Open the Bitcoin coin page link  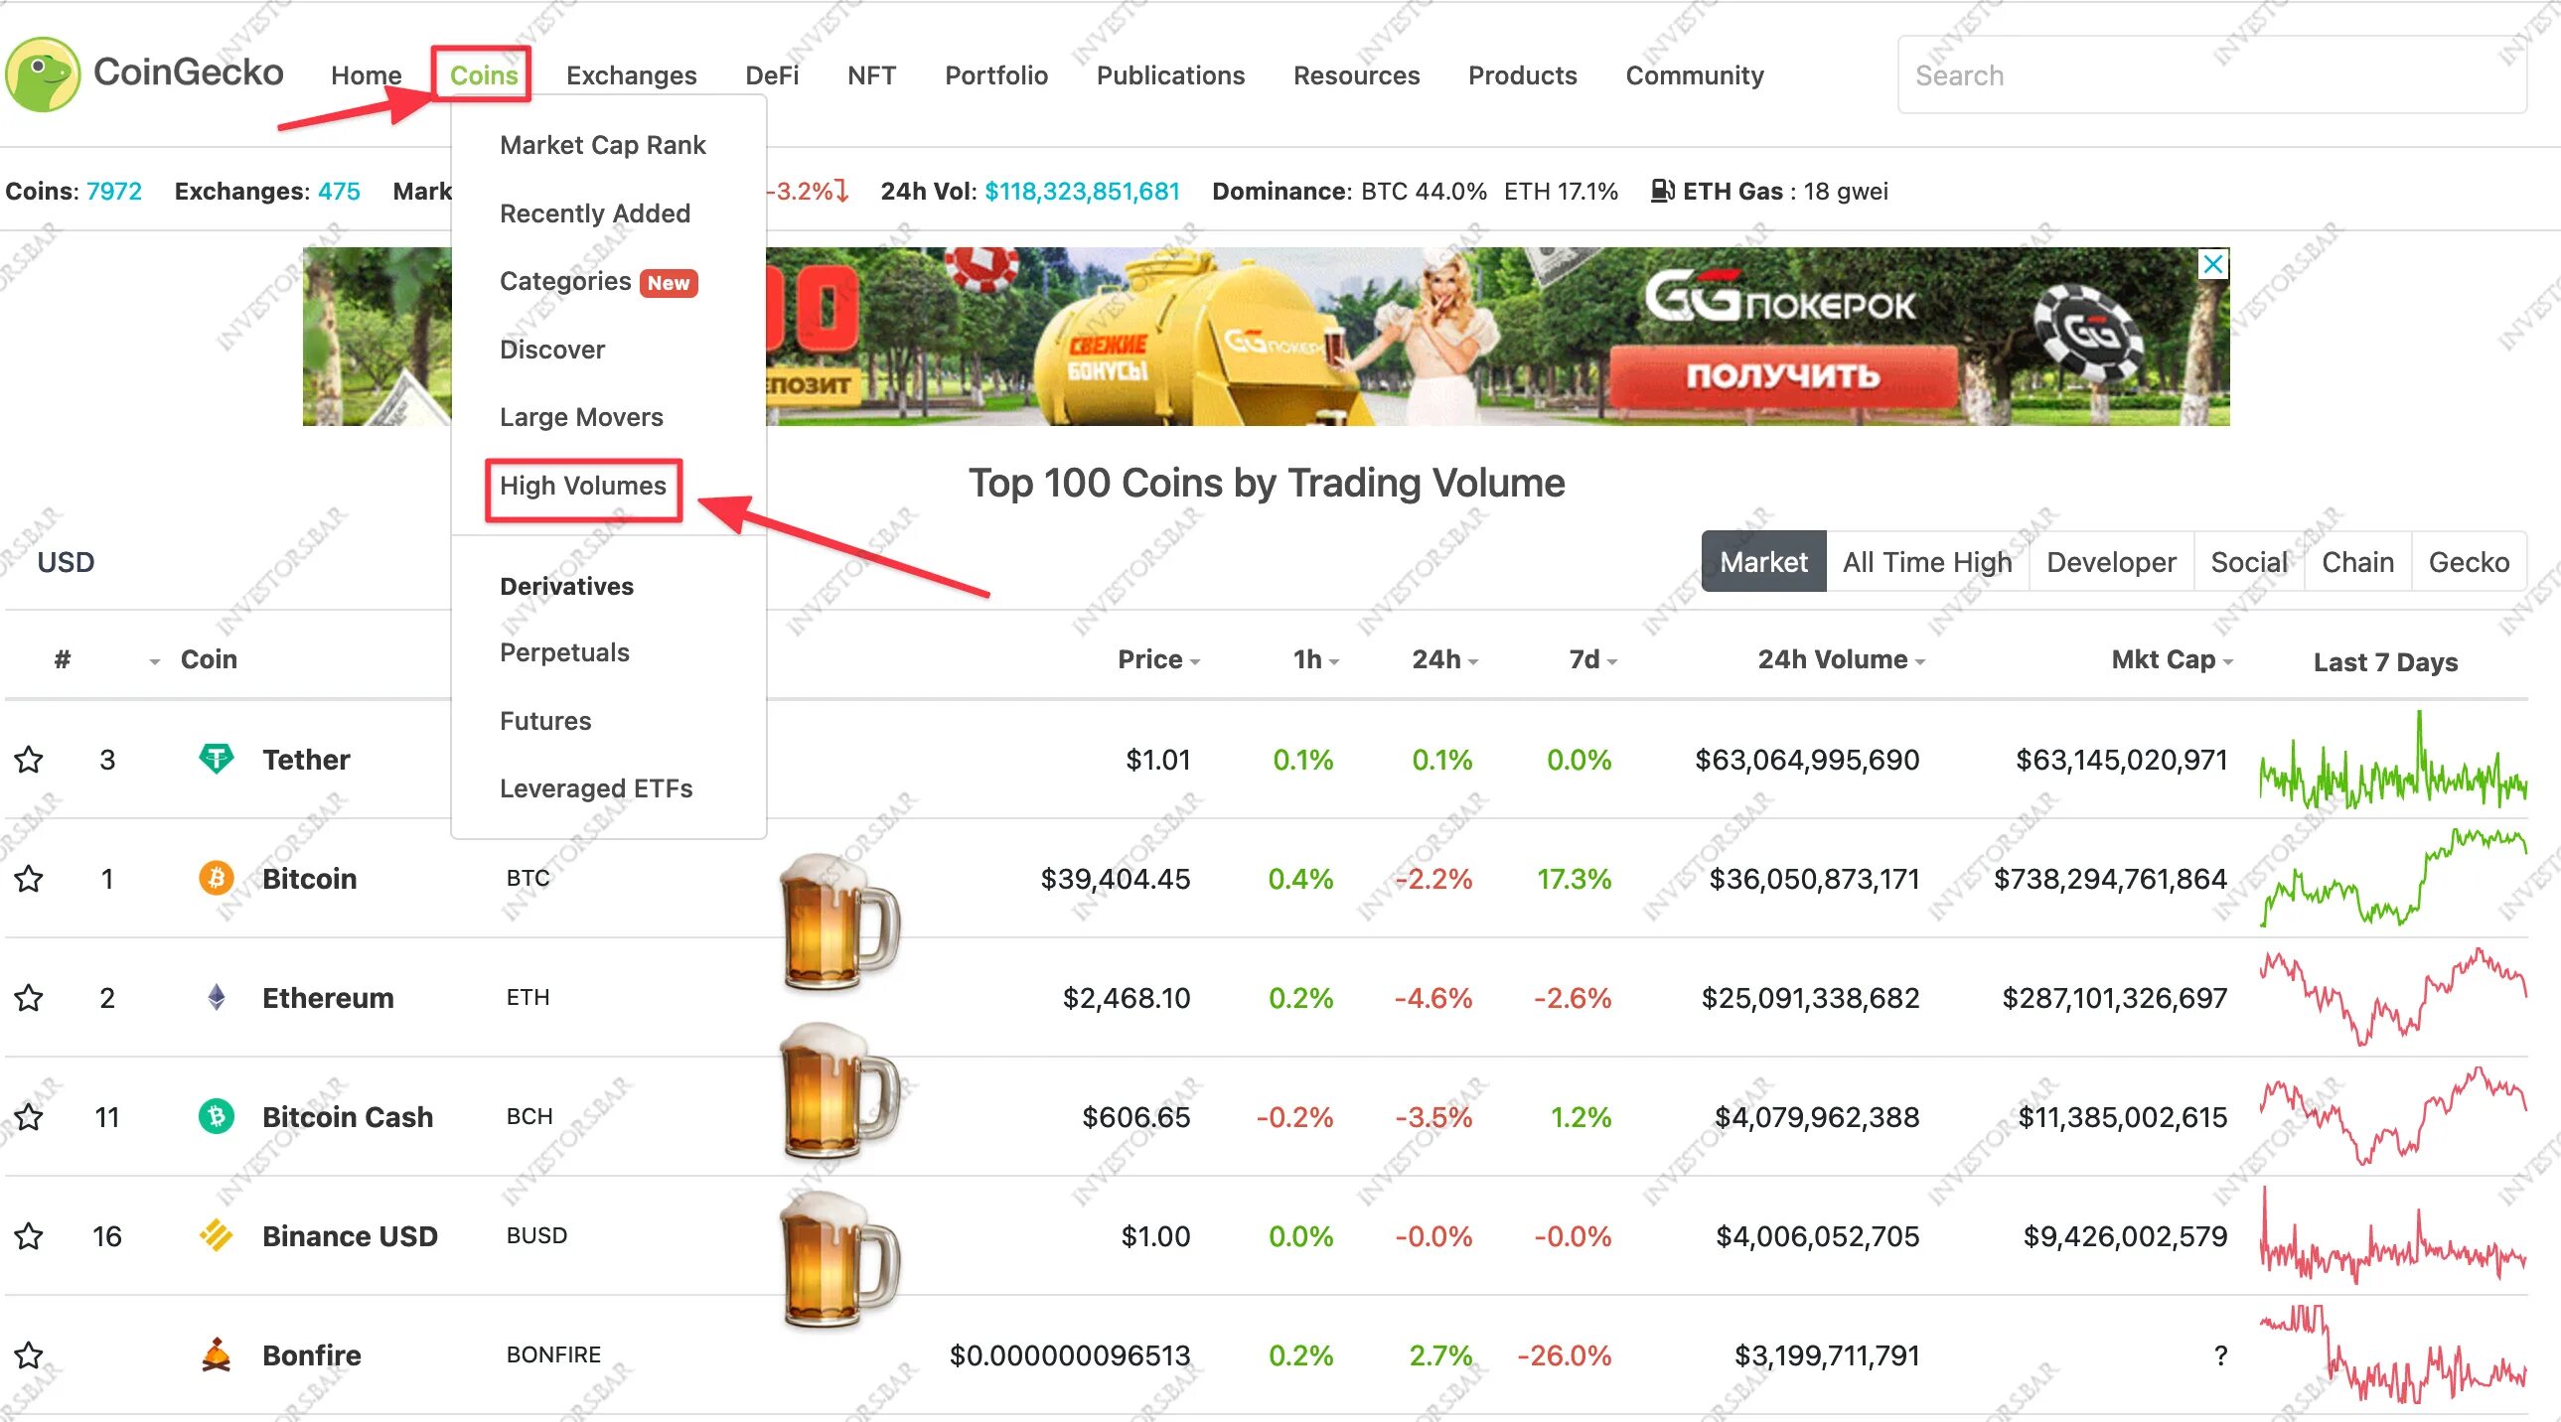(x=309, y=880)
